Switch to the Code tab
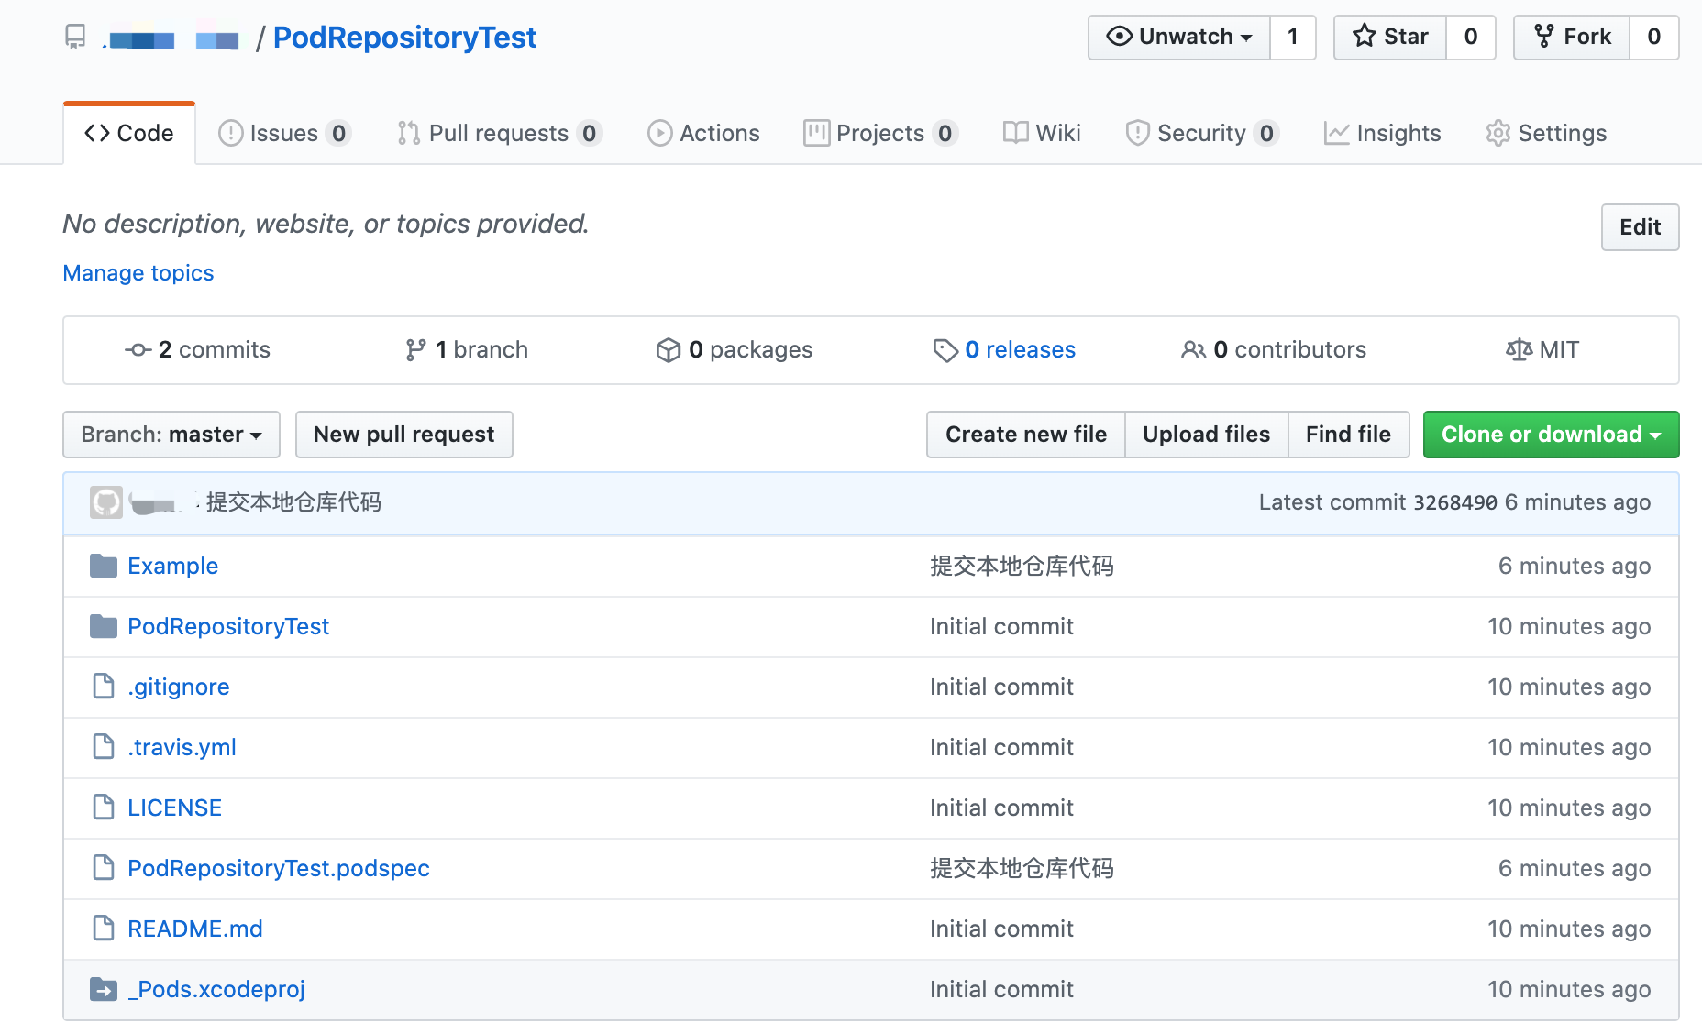Image resolution: width=1702 pixels, height=1034 pixels. [x=129, y=134]
